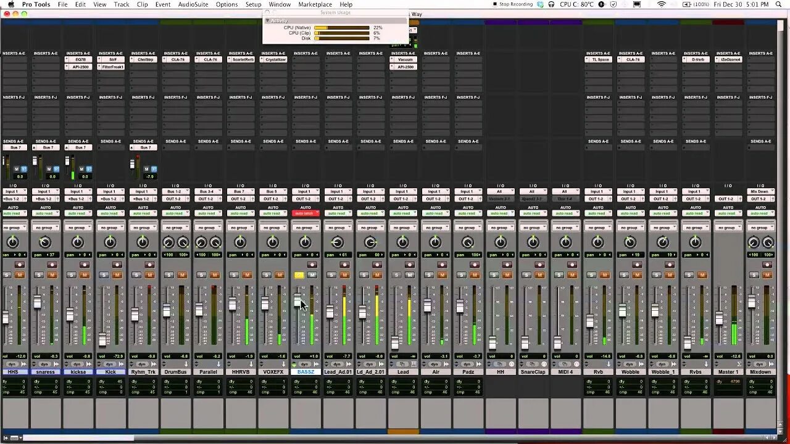This screenshot has width=790, height=444.
Task: Arm the record button on the Mixdown track
Action: 767,265
